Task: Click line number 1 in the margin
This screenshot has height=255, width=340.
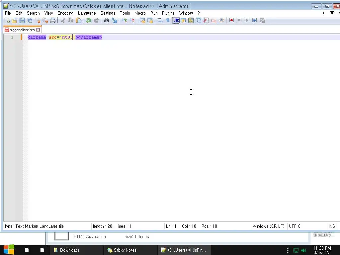Action: pos(12,37)
